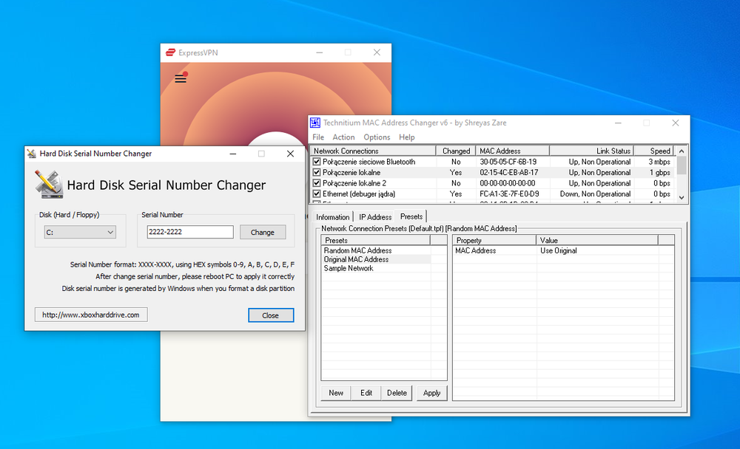Click the Change serial number button
This screenshot has width=740, height=449.
point(263,233)
